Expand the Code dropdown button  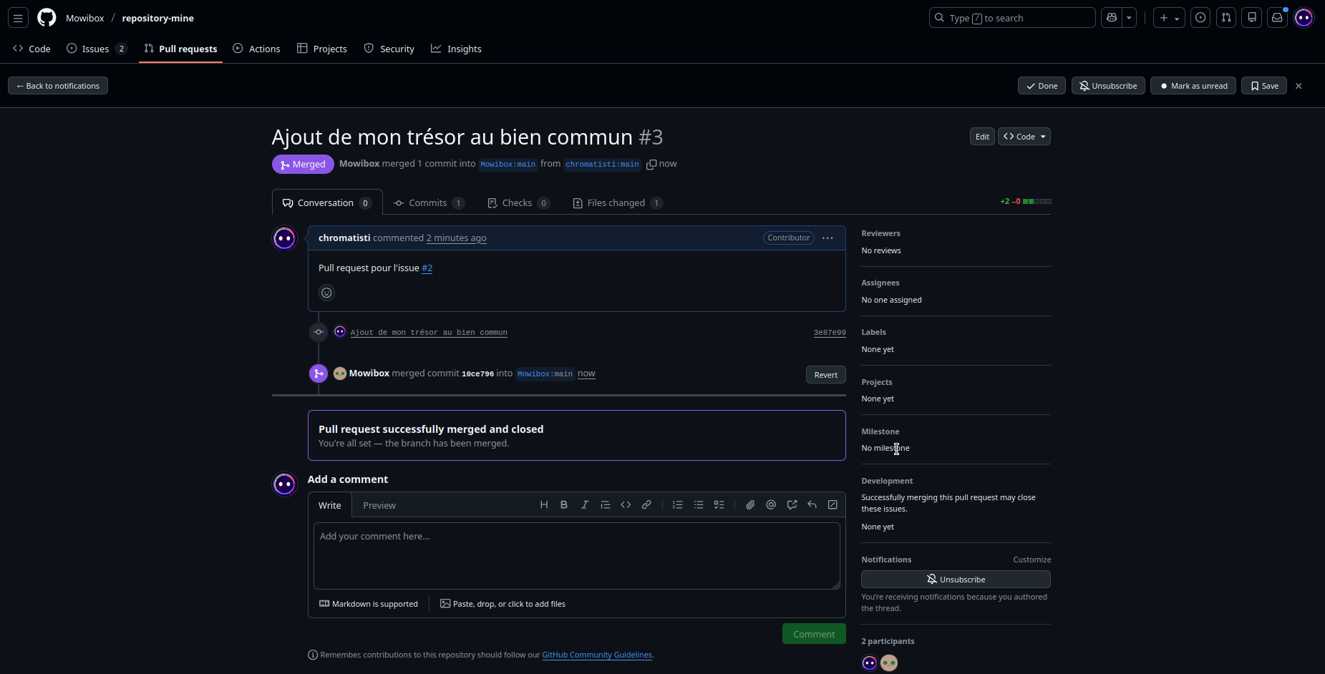pyautogui.click(x=1024, y=137)
